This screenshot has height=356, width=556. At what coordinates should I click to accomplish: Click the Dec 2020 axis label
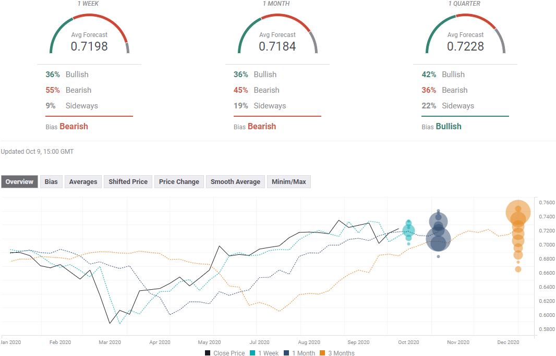pyautogui.click(x=508, y=342)
